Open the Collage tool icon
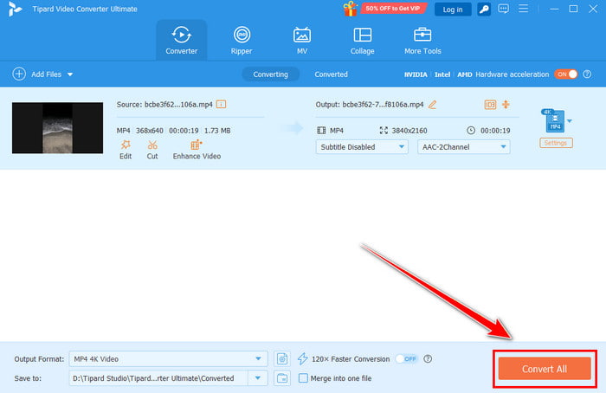Viewport: 606px width, 393px height. click(x=362, y=35)
